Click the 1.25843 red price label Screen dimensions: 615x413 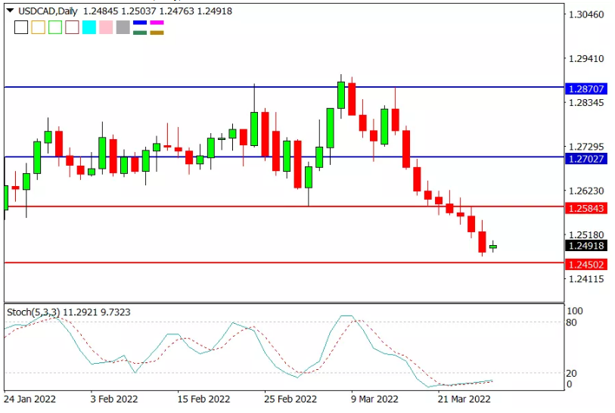point(586,208)
